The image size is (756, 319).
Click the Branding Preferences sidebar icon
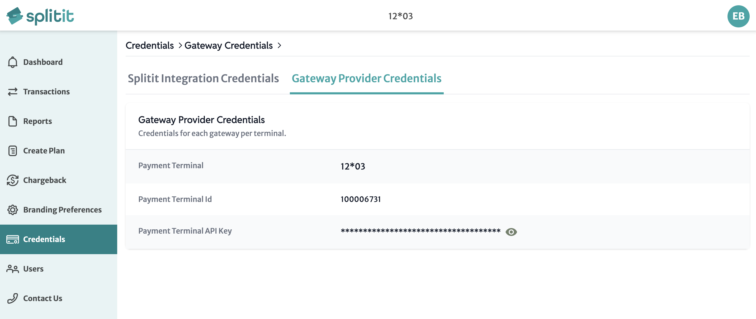click(13, 210)
